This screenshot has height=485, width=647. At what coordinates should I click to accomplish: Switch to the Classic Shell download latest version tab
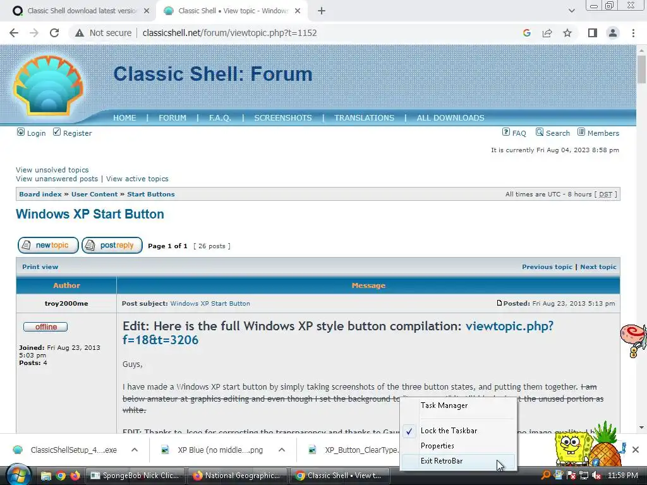tap(82, 11)
